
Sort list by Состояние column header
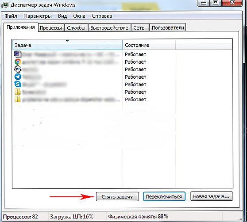(149, 45)
